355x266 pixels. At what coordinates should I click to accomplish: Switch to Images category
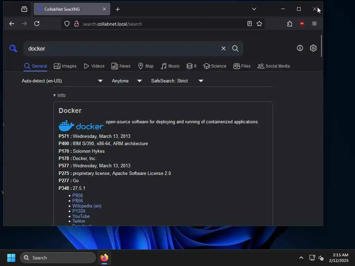(x=65, y=66)
